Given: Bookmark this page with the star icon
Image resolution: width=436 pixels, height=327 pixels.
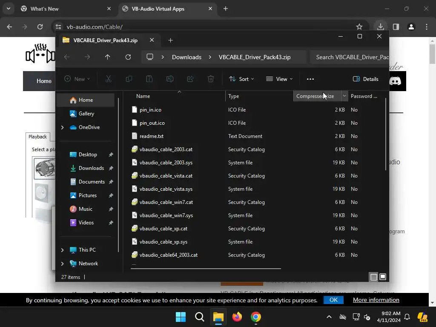Looking at the screenshot, I should click(x=359, y=27).
